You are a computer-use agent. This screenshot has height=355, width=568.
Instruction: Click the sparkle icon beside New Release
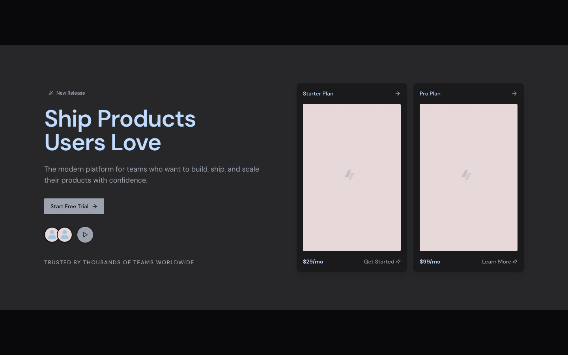click(x=51, y=93)
